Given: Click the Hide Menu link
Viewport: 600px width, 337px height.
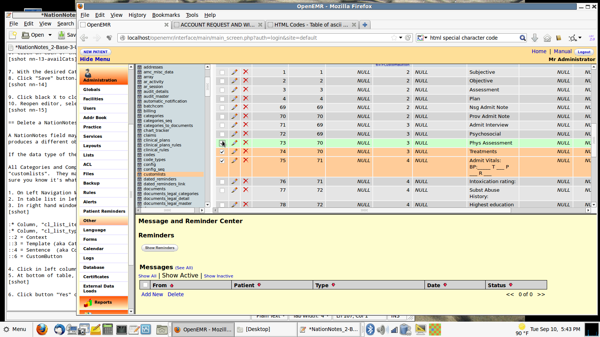Looking at the screenshot, I should tap(95, 59).
